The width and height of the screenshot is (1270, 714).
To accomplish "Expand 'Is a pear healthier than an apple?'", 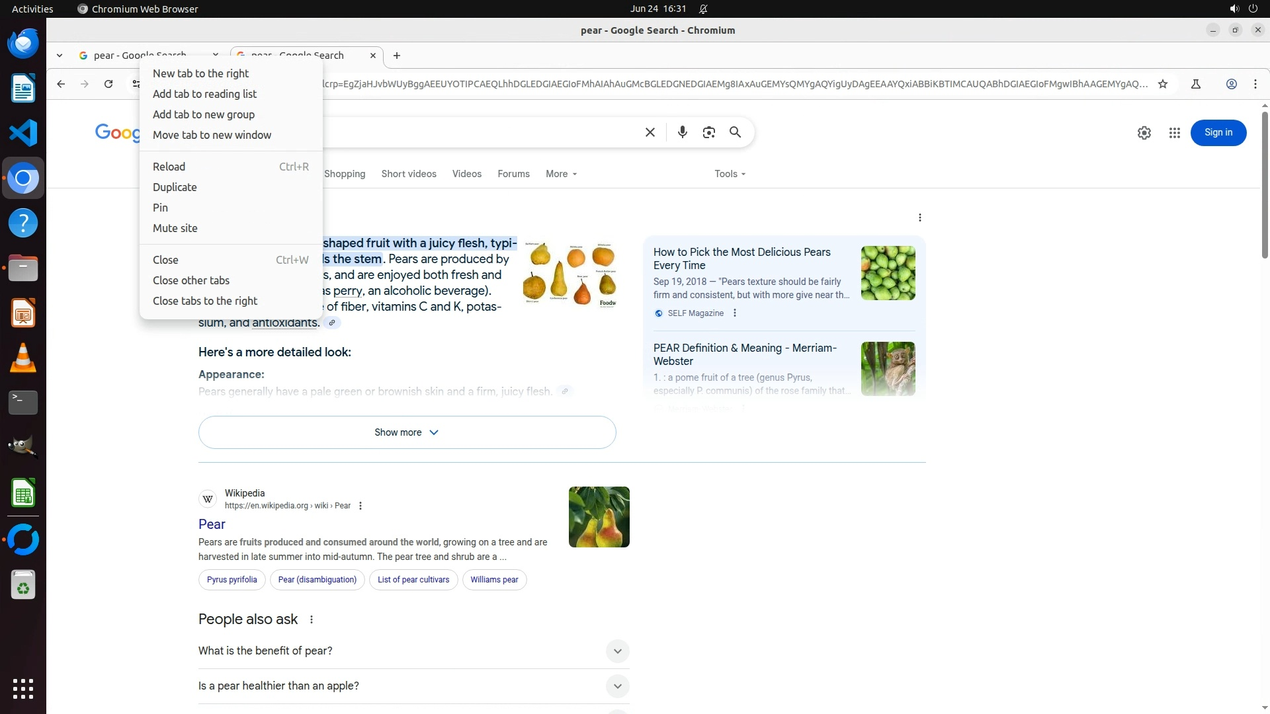I will [x=616, y=686].
